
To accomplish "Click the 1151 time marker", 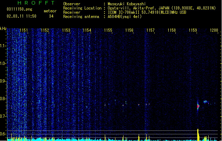I will point(24,30).
